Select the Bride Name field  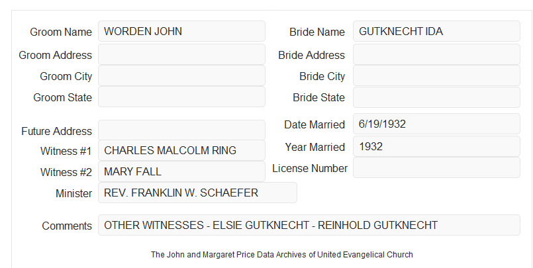[x=436, y=31]
